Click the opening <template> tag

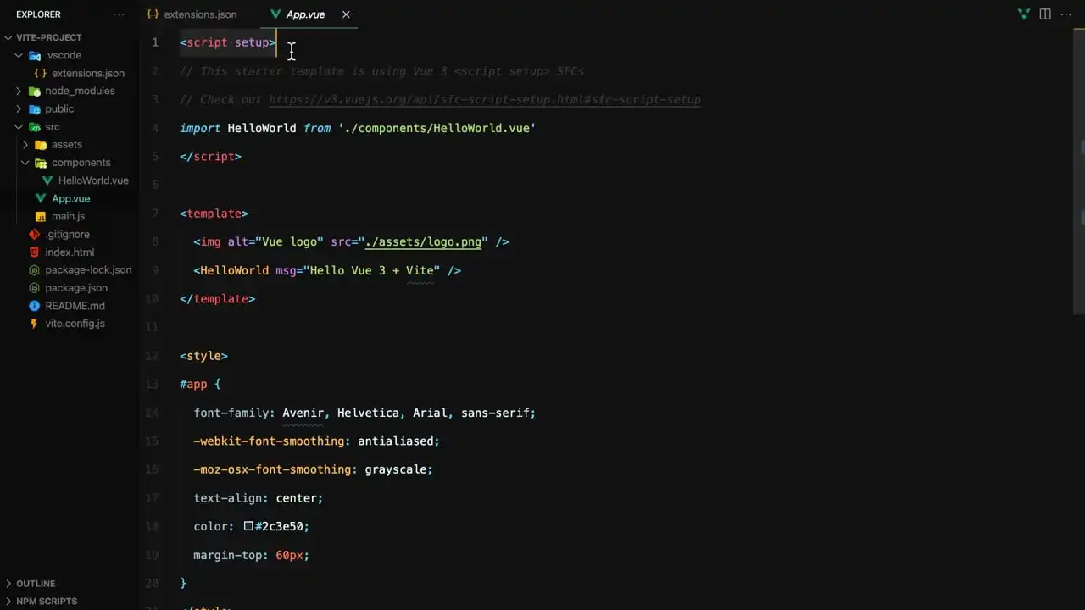[214, 213]
